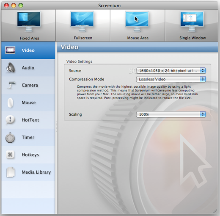Click the Source label text
This screenshot has height=216, width=220.
point(75,71)
